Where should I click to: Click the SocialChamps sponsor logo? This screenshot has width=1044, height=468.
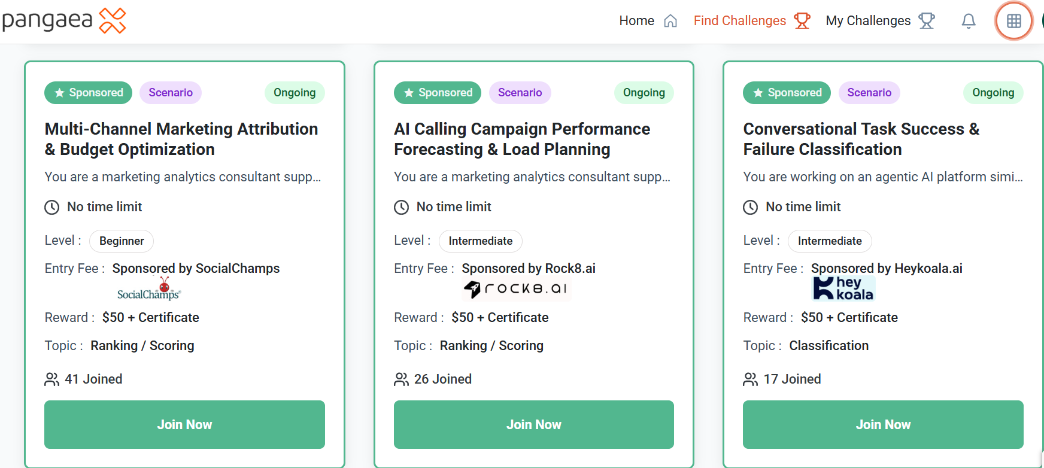coord(149,289)
